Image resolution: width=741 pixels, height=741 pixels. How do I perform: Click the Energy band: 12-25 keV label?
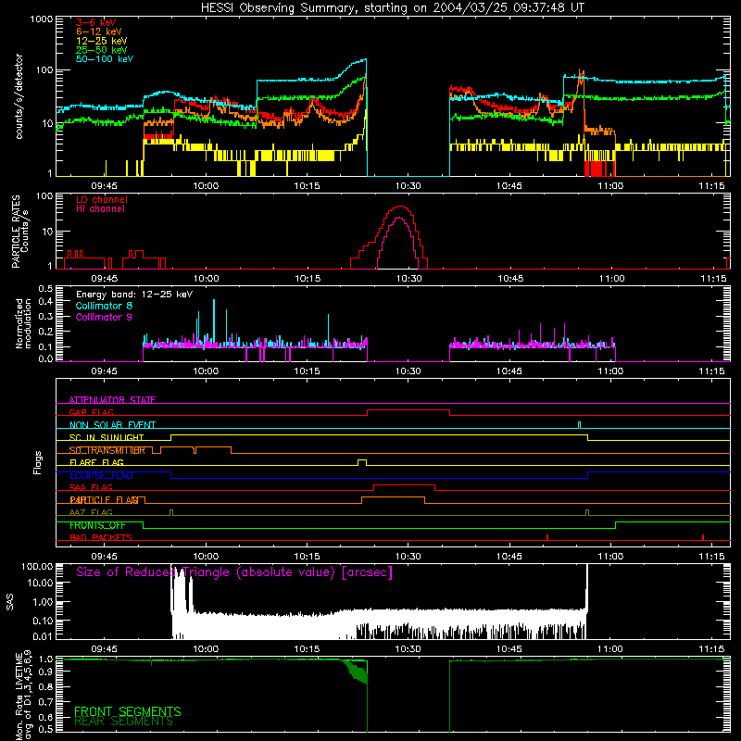click(x=134, y=295)
